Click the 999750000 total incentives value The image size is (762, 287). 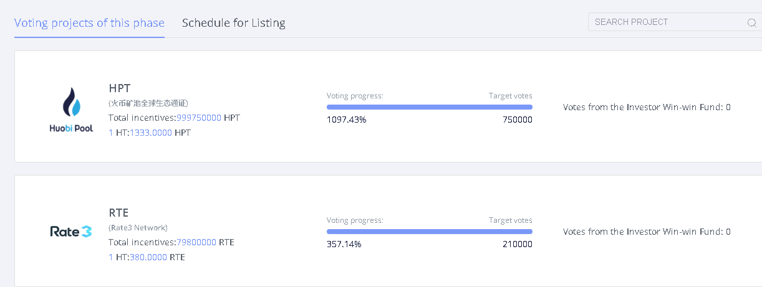point(199,118)
